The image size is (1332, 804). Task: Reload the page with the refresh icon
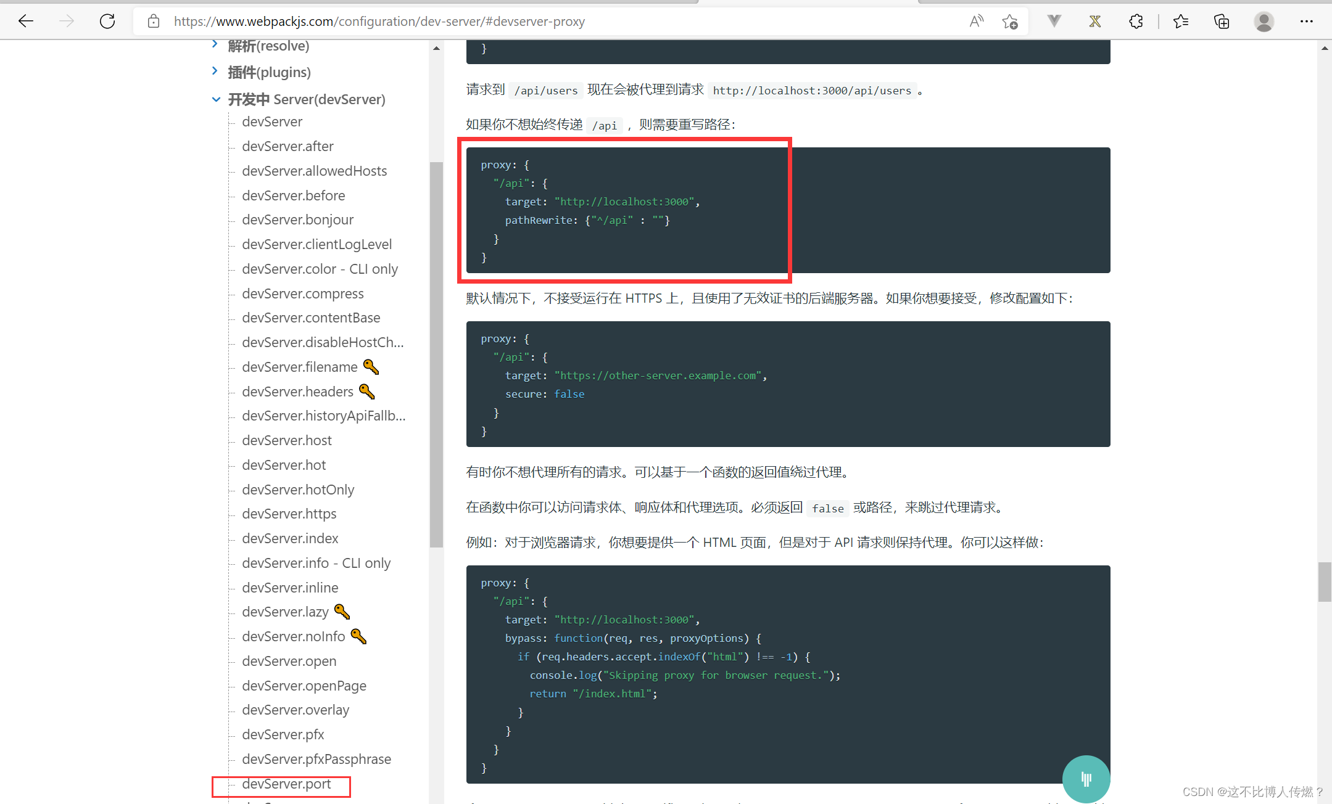point(107,22)
